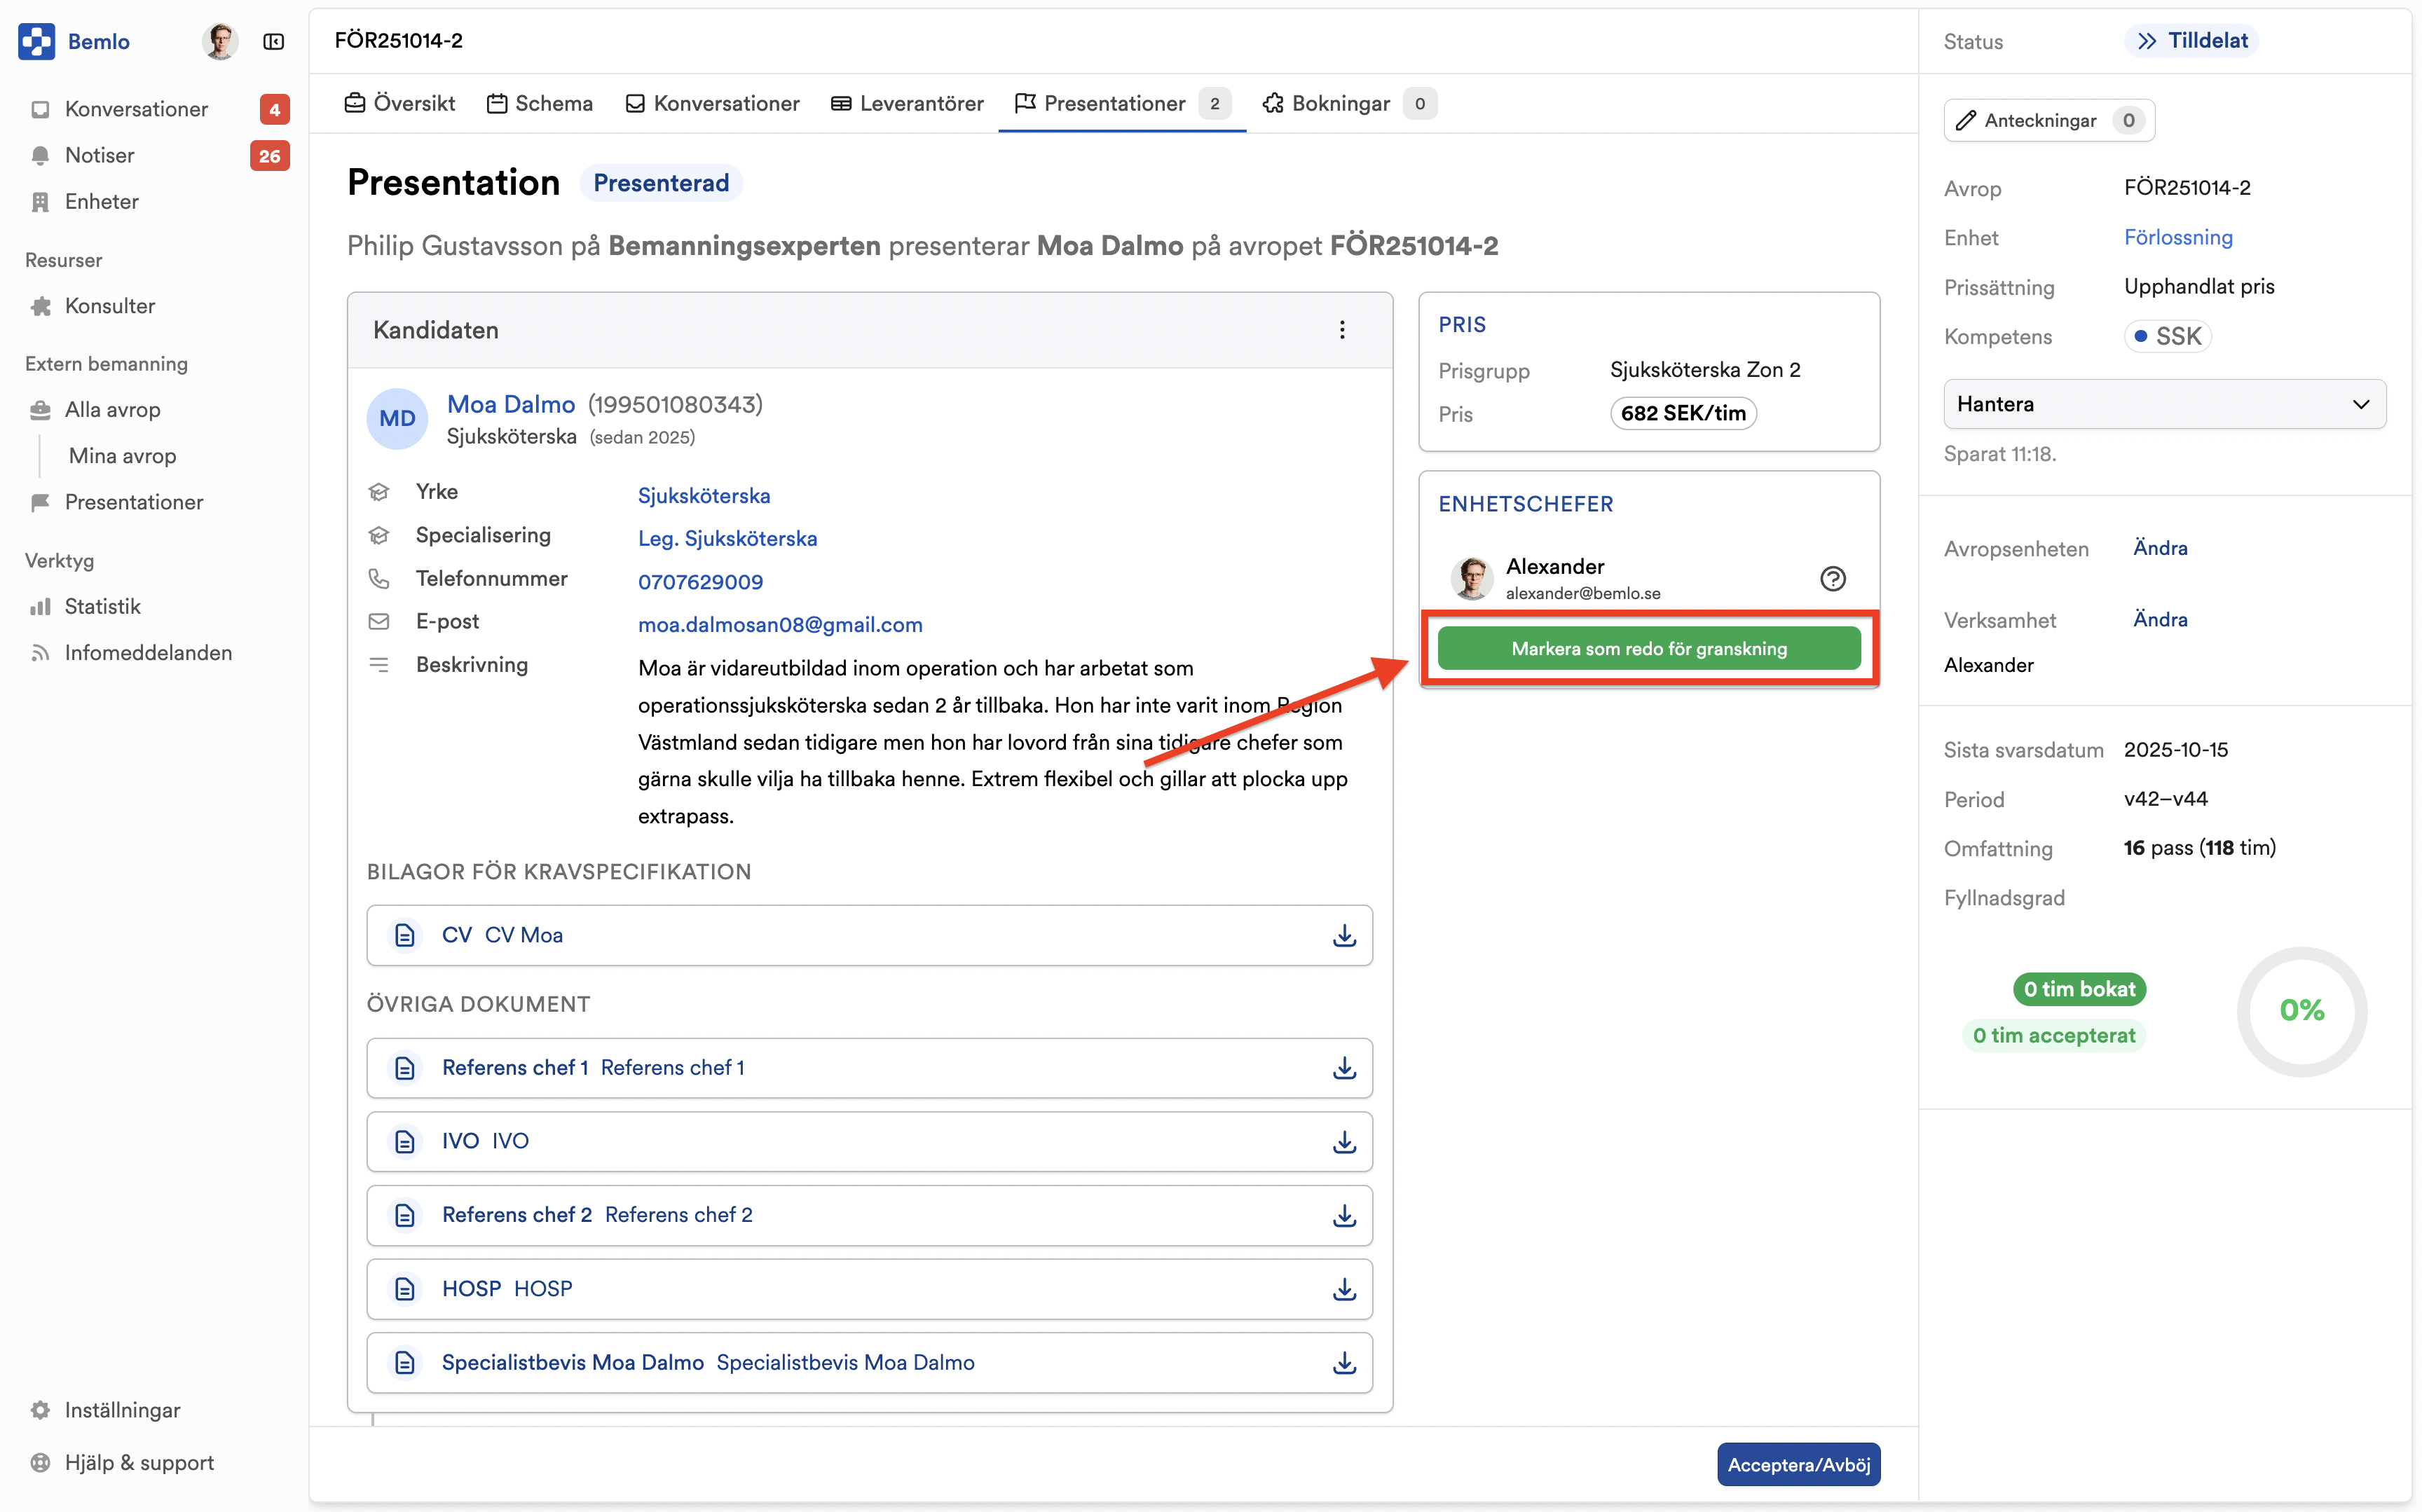The height and width of the screenshot is (1512, 2422).
Task: Open Presentationer in the sidebar
Action: click(133, 502)
